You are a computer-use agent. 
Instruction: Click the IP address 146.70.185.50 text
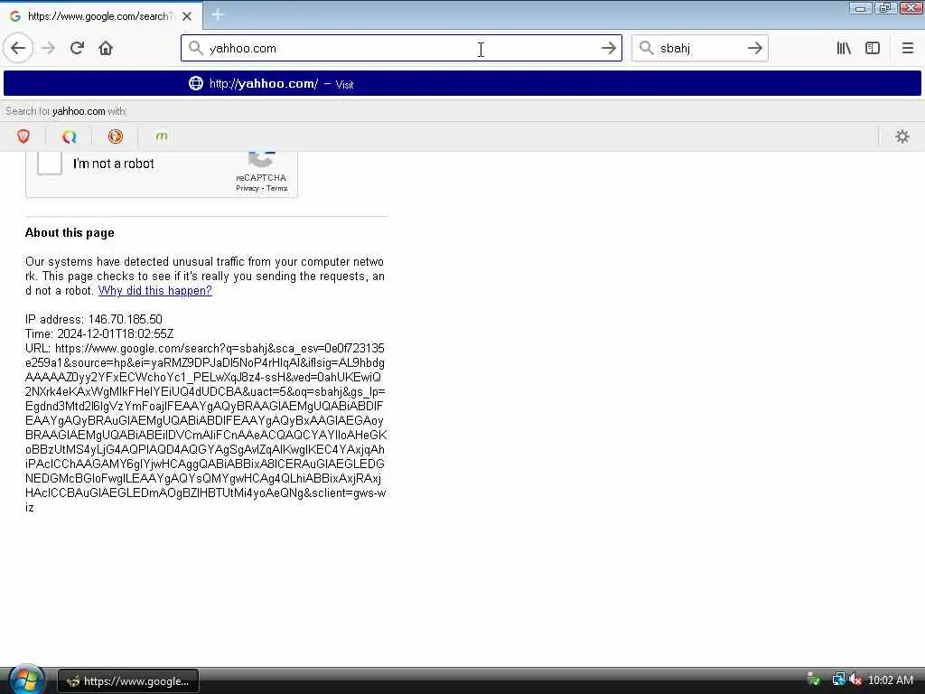(x=94, y=319)
